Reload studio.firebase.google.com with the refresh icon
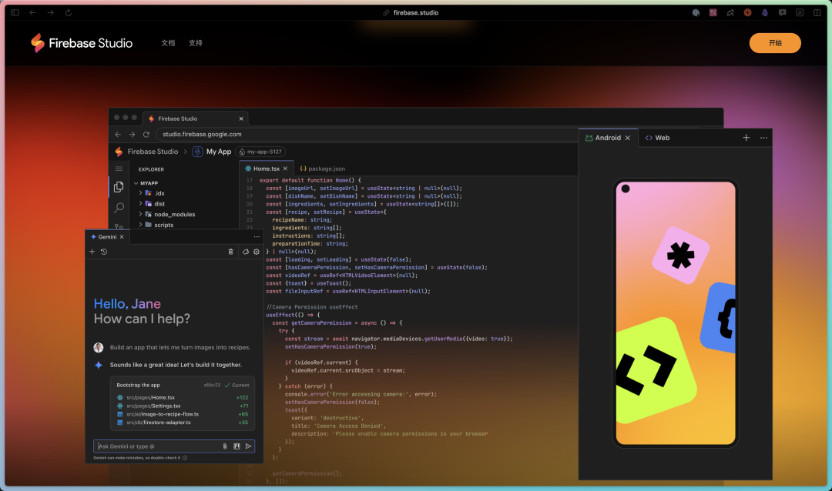The image size is (832, 491). pos(147,133)
